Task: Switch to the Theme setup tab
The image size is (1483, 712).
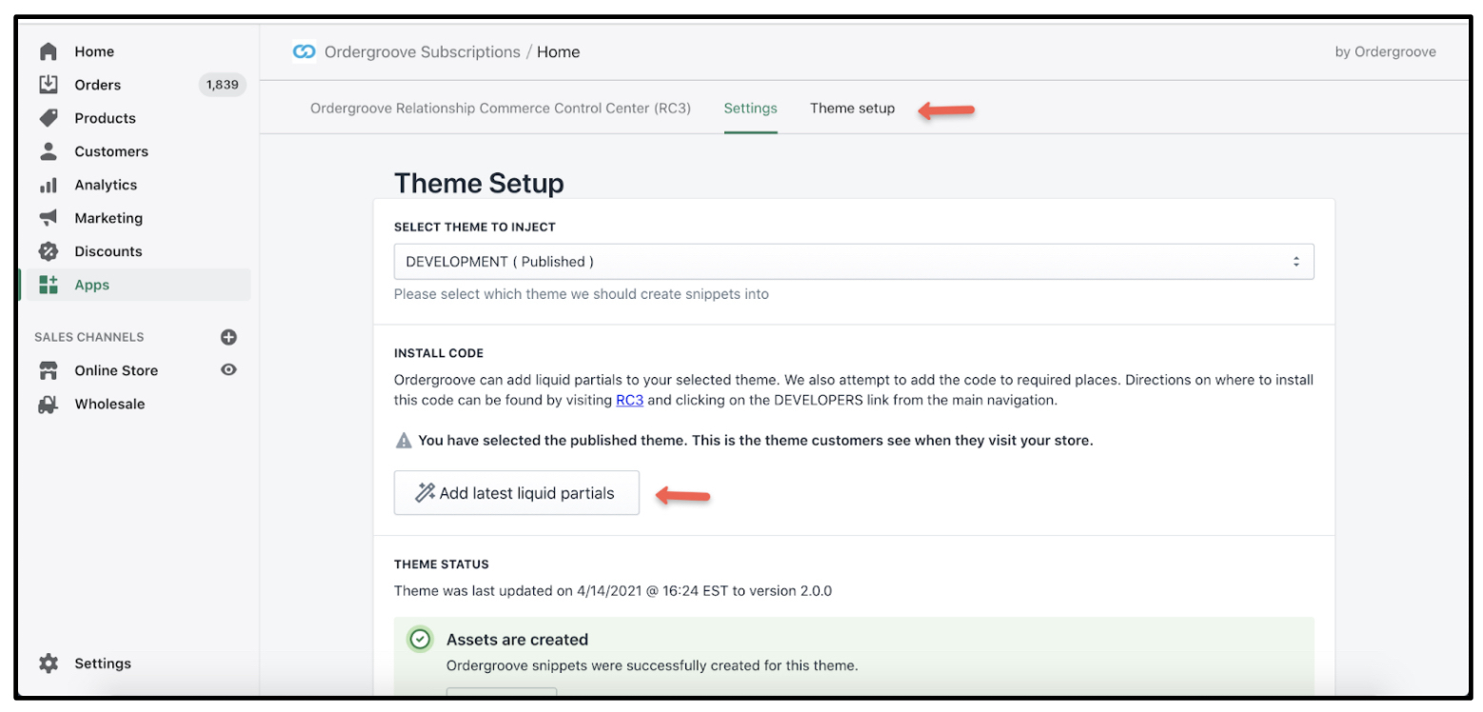Action: tap(851, 108)
